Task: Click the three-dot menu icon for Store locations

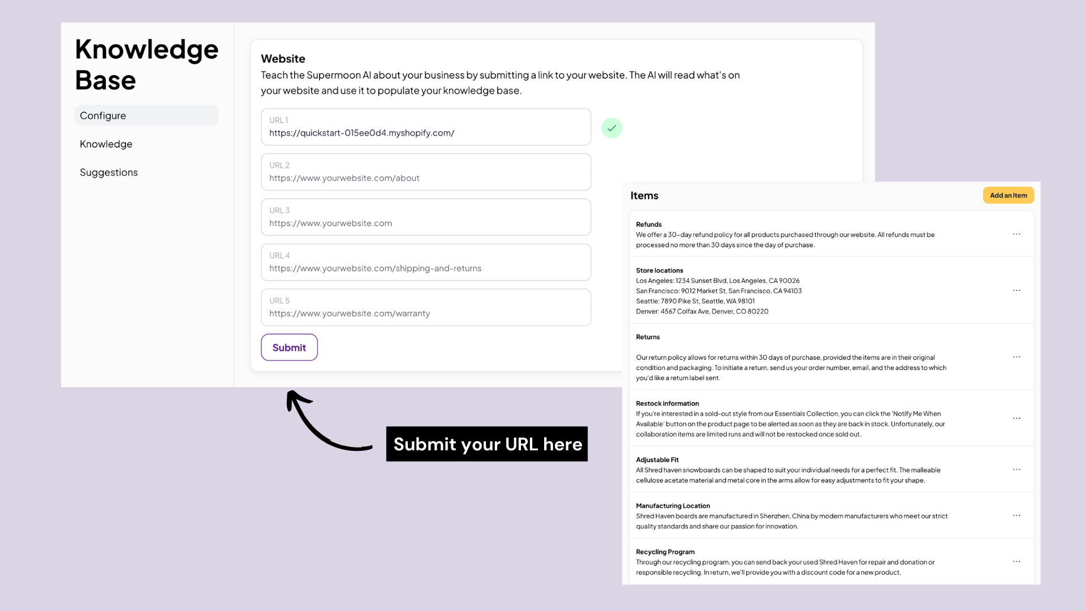Action: pyautogui.click(x=1016, y=290)
